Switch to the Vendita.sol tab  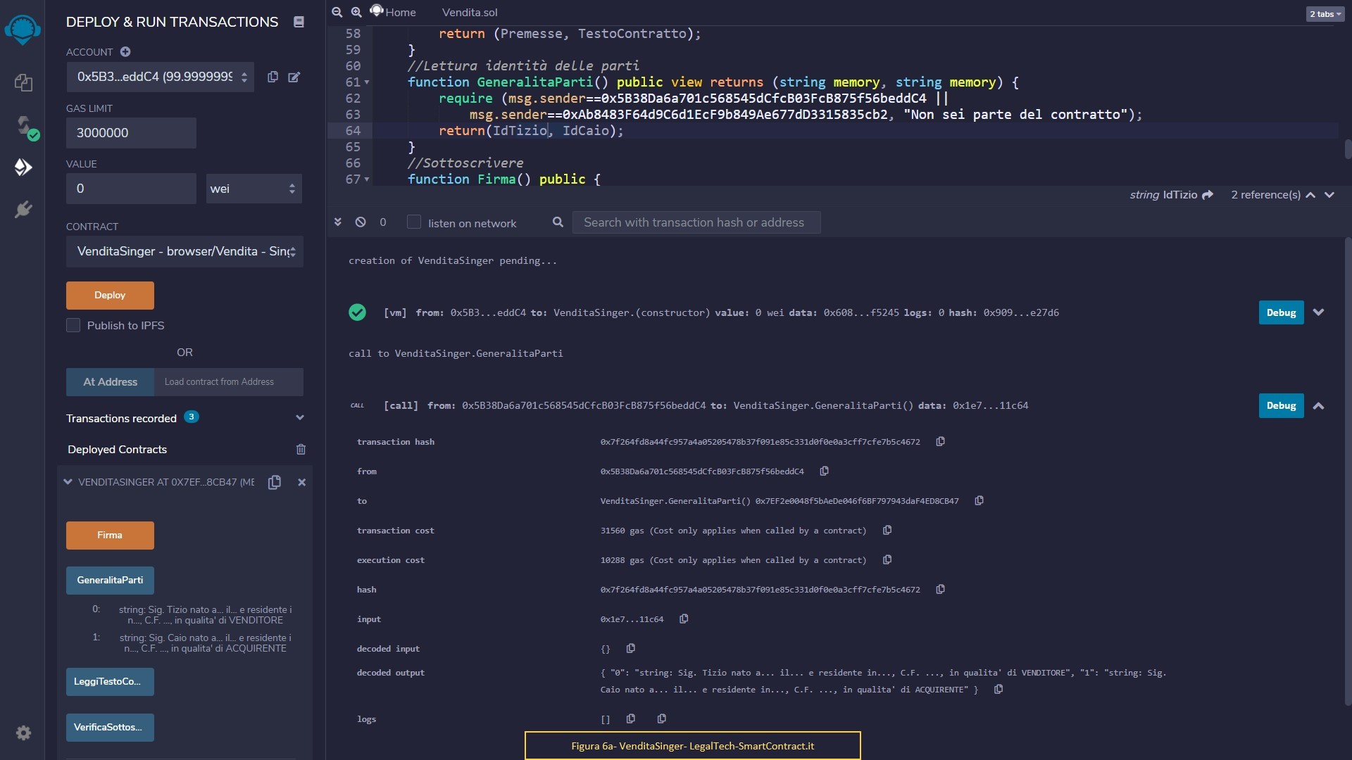point(470,13)
